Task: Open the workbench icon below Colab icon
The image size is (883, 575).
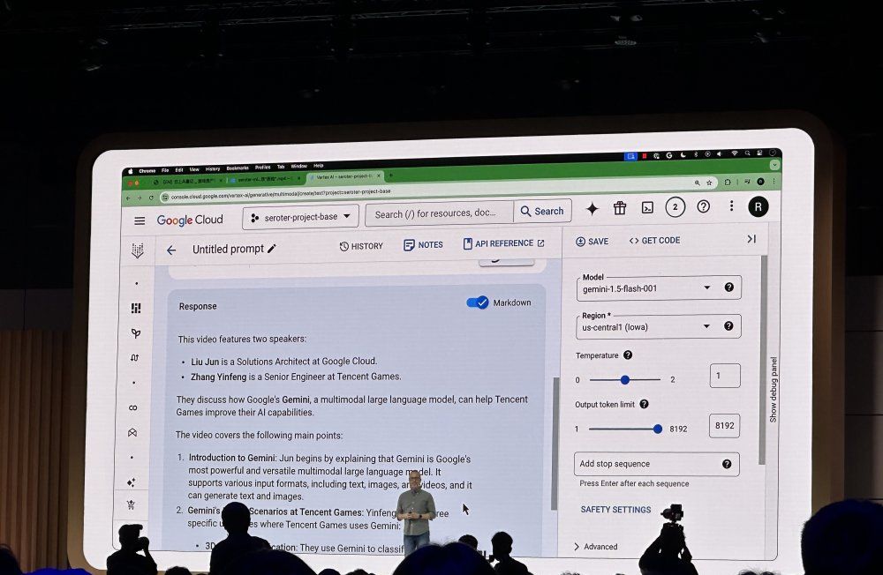Action: [x=132, y=433]
